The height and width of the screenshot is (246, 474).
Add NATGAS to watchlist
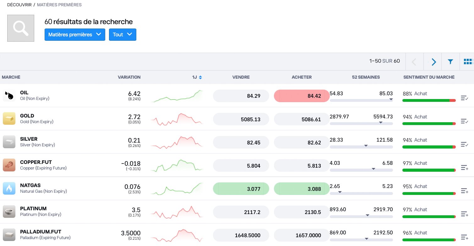[x=464, y=191]
